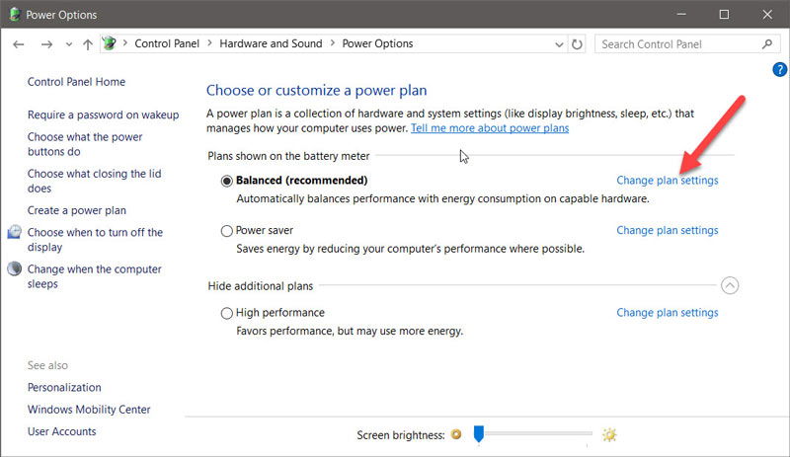The height and width of the screenshot is (457, 790).
Task: Click the moon icon beside computer sleeps
Action: click(x=15, y=269)
